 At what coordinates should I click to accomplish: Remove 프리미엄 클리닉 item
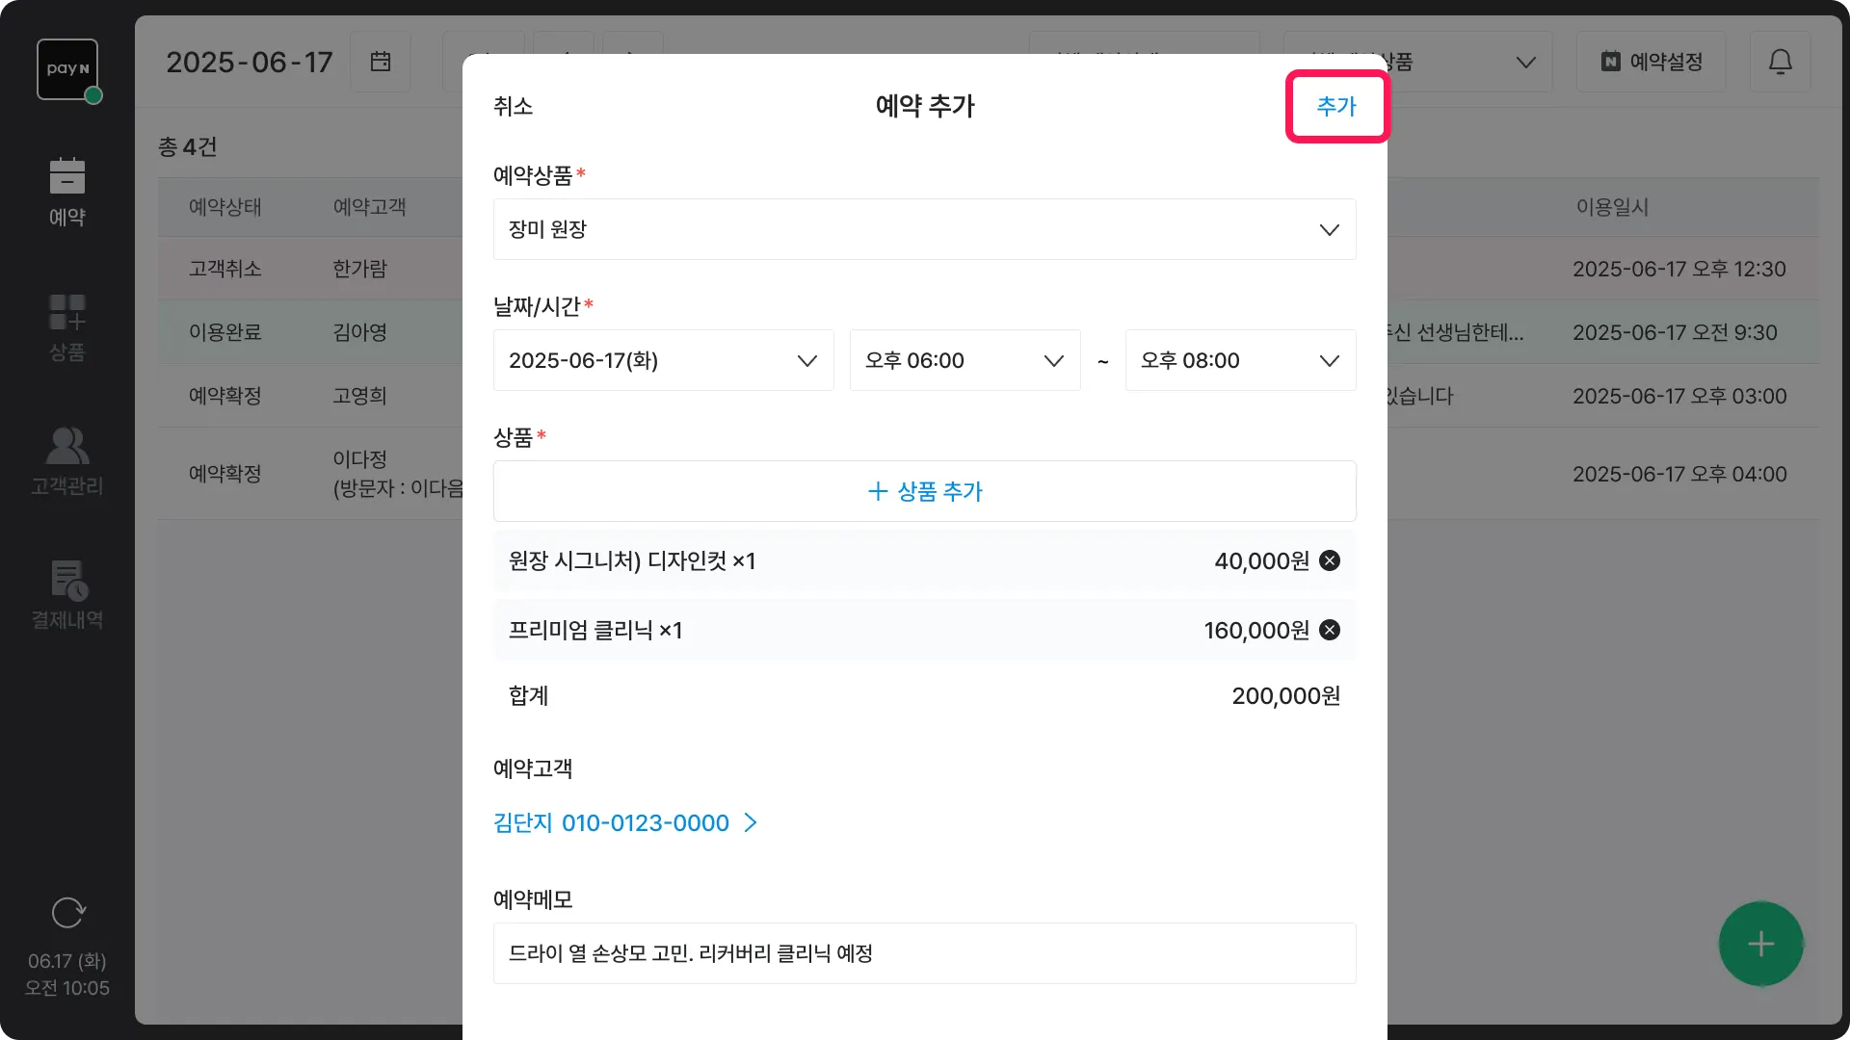(1330, 630)
